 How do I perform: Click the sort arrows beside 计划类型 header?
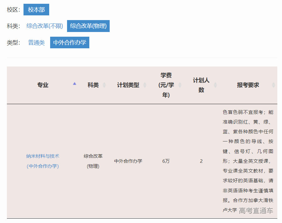(145, 85)
